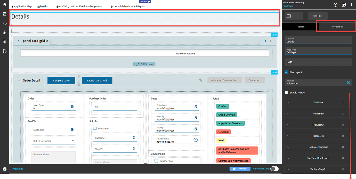Viewport: 356px width, 179px height.
Task: Select the layers icon in left sidebar
Action: click(x=4, y=4)
